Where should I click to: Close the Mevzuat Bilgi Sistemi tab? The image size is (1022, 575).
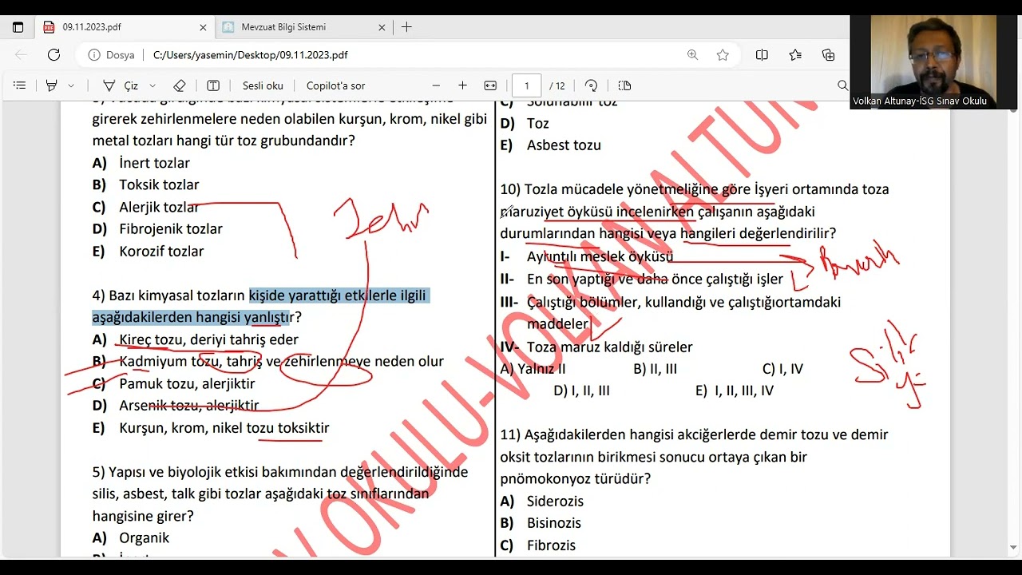[382, 27]
